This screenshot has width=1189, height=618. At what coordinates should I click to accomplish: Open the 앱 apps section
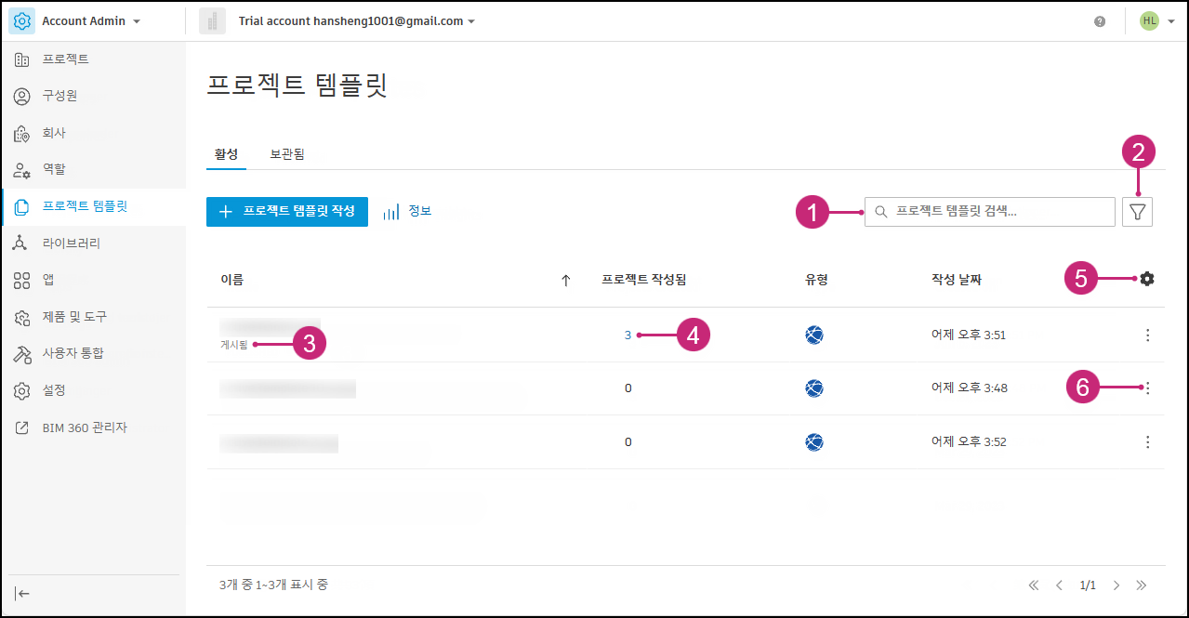[x=48, y=280]
